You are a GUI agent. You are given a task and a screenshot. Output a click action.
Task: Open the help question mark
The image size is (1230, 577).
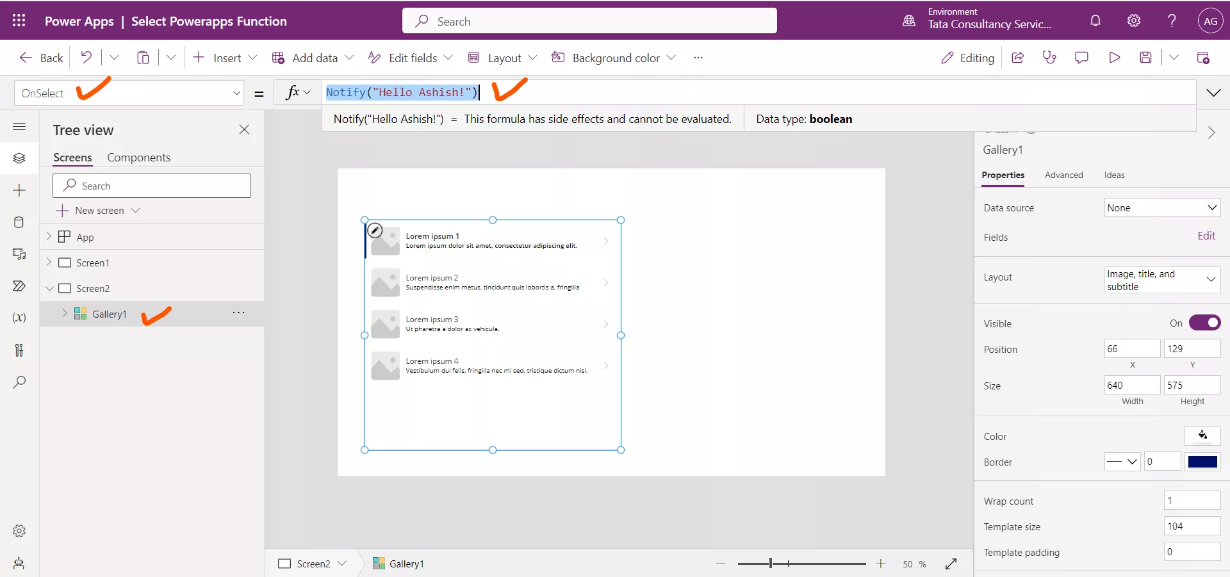point(1172,20)
